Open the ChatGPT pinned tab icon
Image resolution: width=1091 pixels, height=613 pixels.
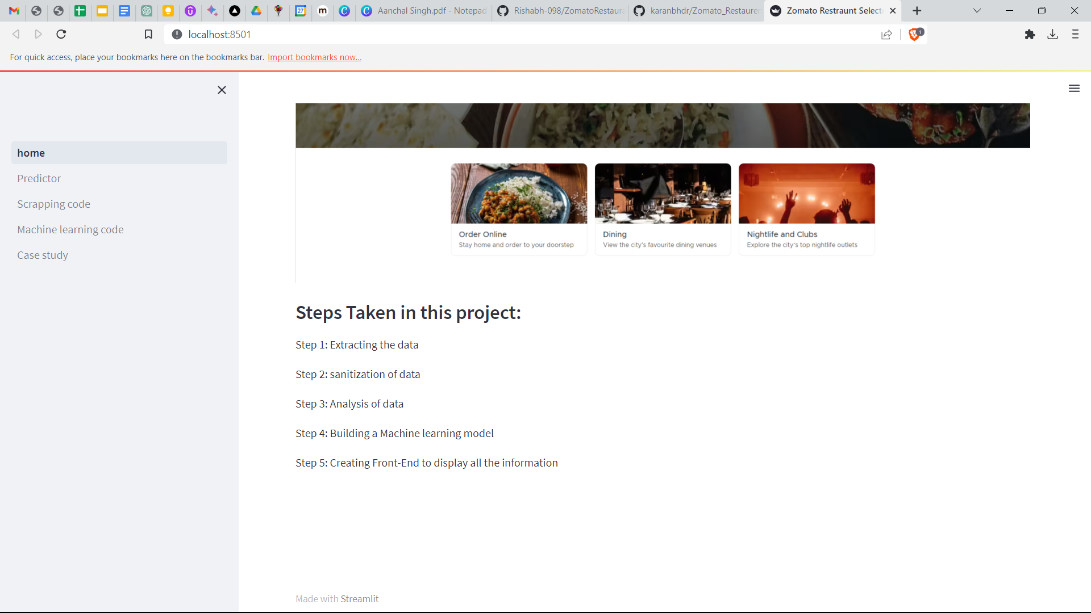click(x=147, y=11)
